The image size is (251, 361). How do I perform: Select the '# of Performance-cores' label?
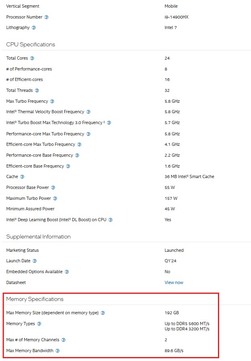(29, 69)
